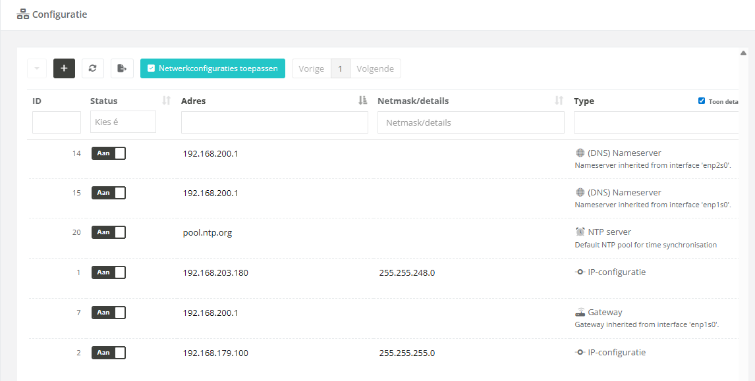The image size is (755, 381).
Task: Open the Status filter 'Kies é' dropdown
Action: tap(123, 122)
